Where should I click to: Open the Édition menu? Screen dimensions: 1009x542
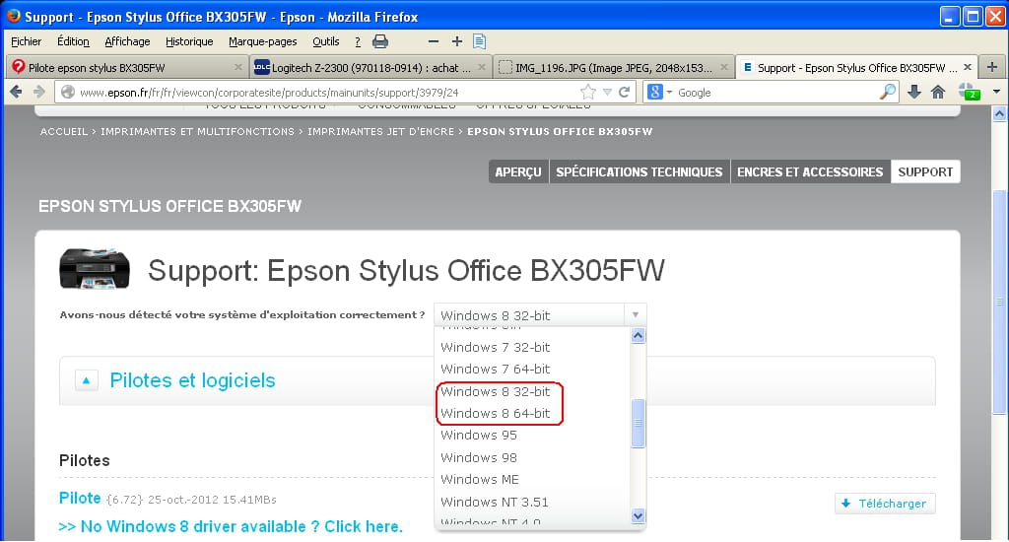click(73, 41)
